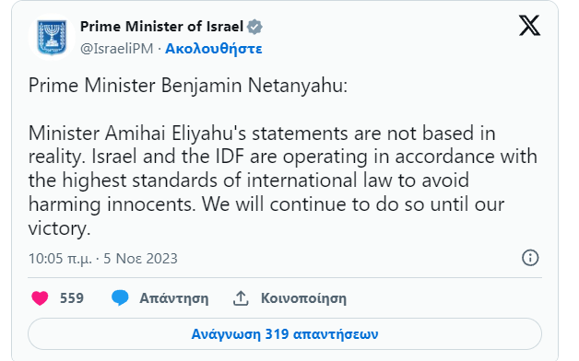Click the Απάντηση reply label
The height and width of the screenshot is (361, 579).
click(x=174, y=298)
